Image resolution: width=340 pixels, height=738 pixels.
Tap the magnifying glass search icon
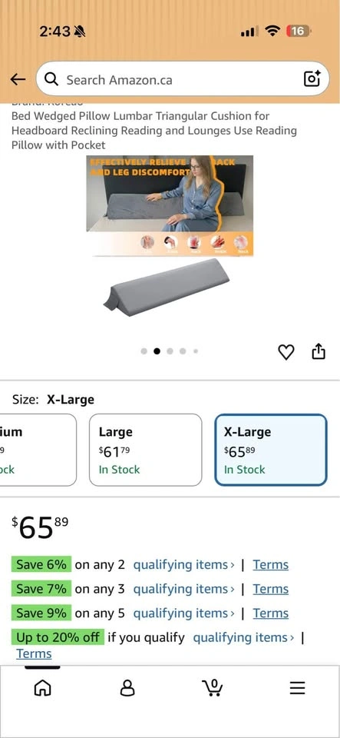[52, 79]
